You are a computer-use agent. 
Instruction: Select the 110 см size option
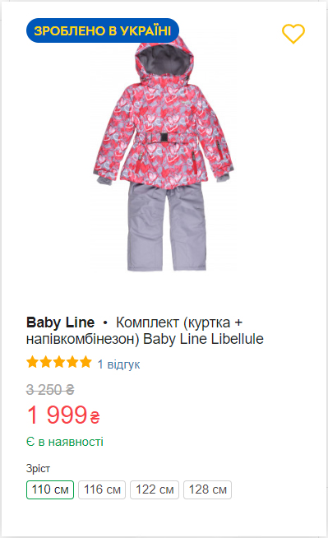click(50, 489)
